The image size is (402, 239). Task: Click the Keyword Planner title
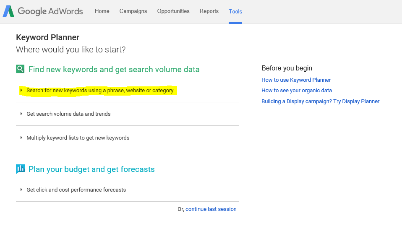48,37
